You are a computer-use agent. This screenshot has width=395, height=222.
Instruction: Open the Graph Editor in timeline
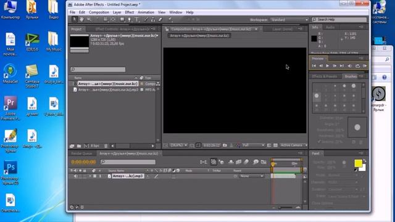(x=264, y=162)
